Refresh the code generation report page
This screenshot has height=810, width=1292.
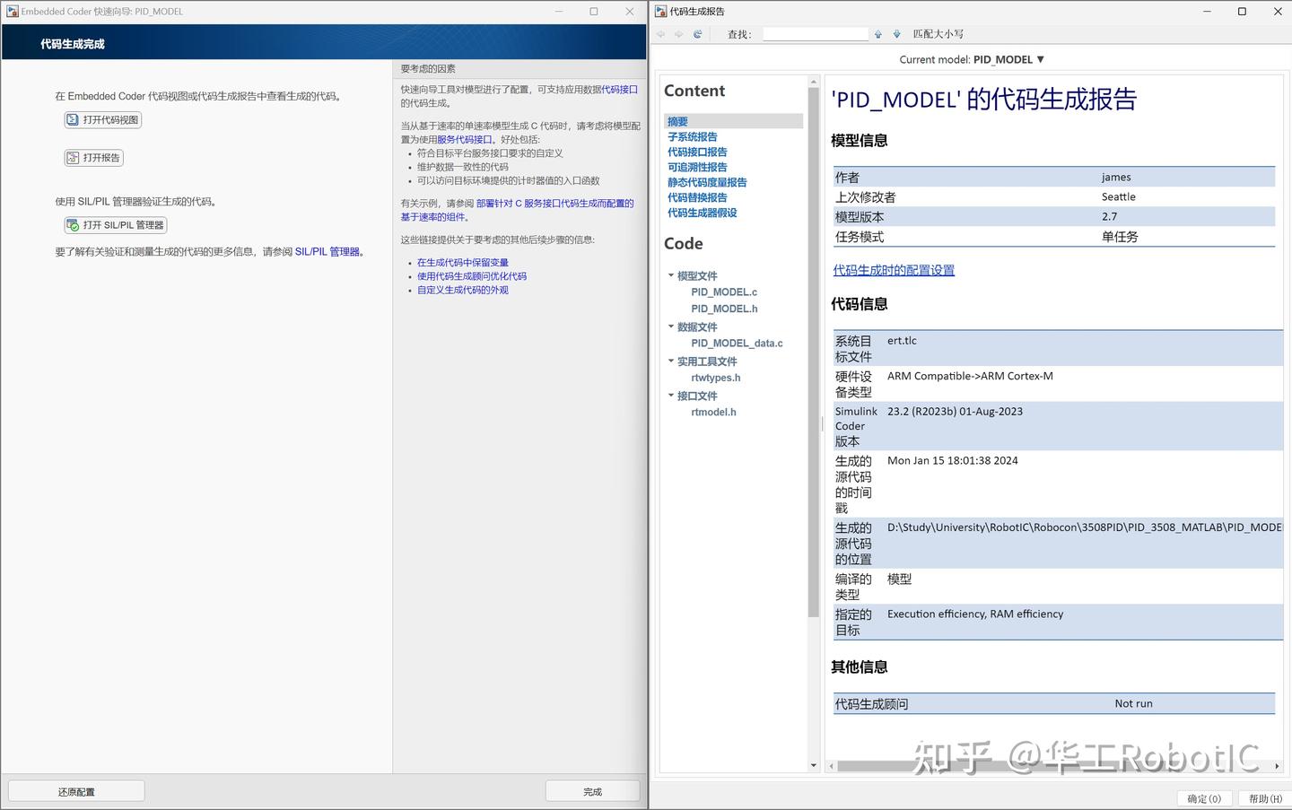click(x=698, y=33)
